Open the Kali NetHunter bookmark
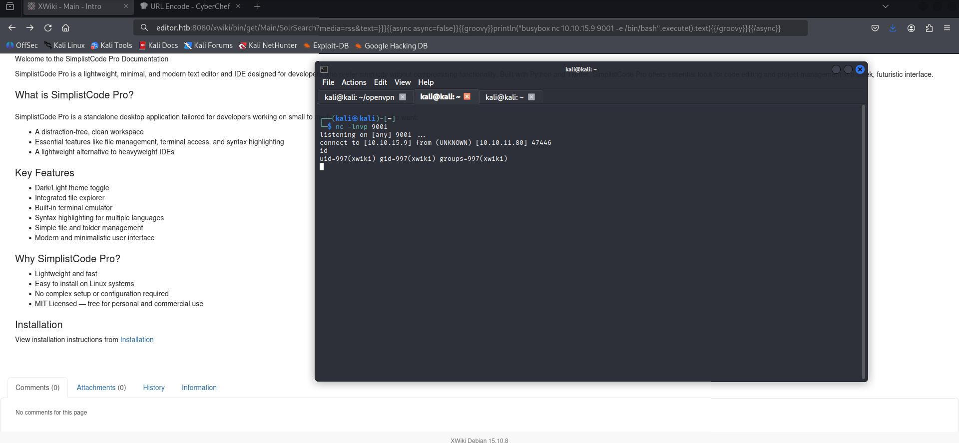Viewport: 959px width, 443px height. (x=268, y=45)
